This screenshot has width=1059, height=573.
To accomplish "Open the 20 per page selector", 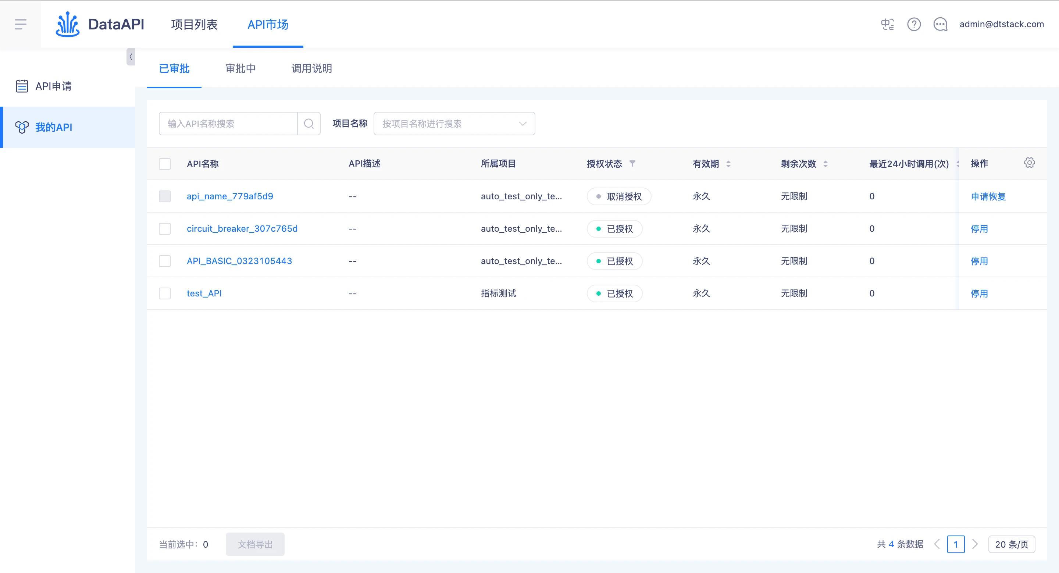I will pos(1011,544).
